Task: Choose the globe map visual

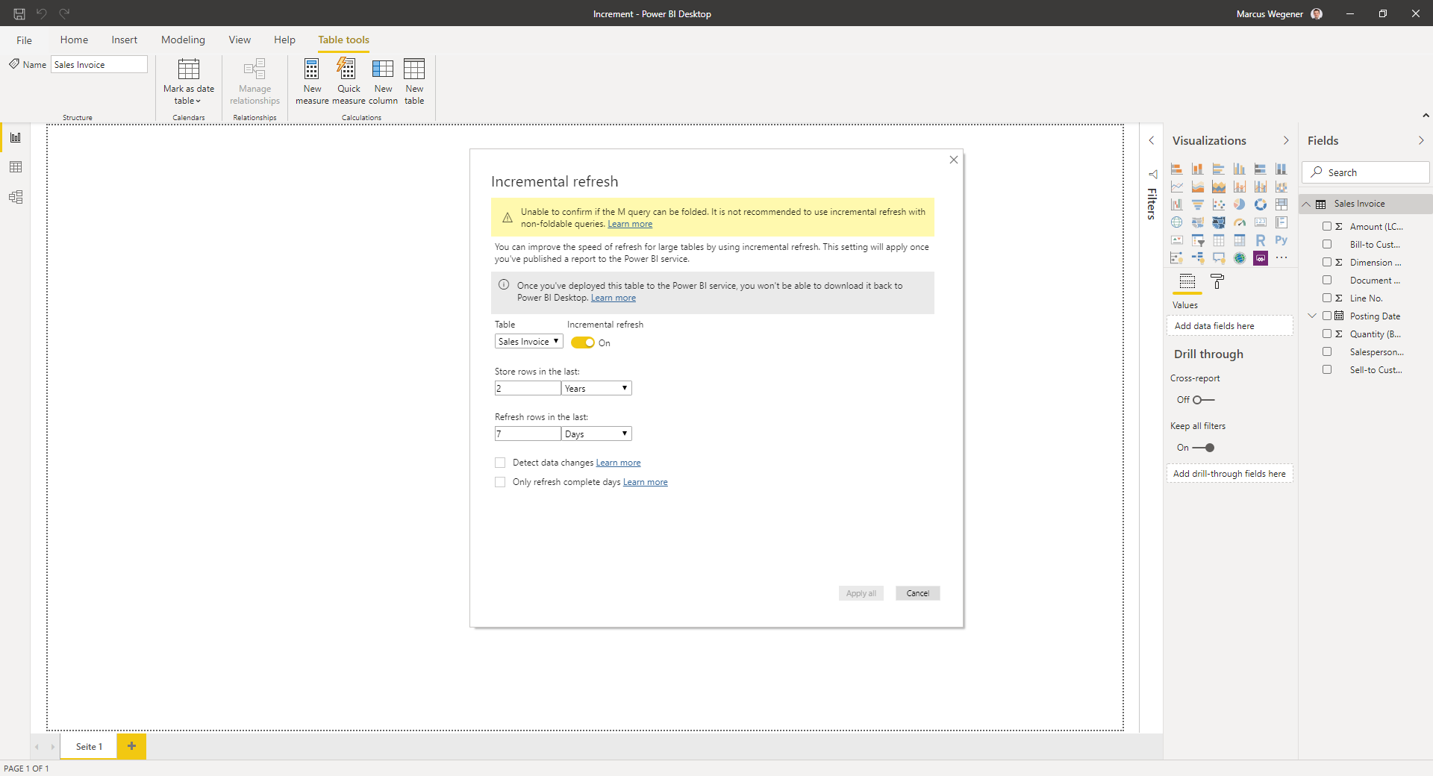Action: point(1177,222)
